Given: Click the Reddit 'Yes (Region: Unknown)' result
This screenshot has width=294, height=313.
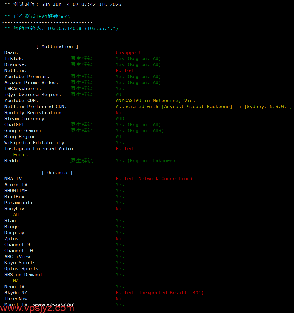Looking at the screenshot, I should (x=145, y=161).
